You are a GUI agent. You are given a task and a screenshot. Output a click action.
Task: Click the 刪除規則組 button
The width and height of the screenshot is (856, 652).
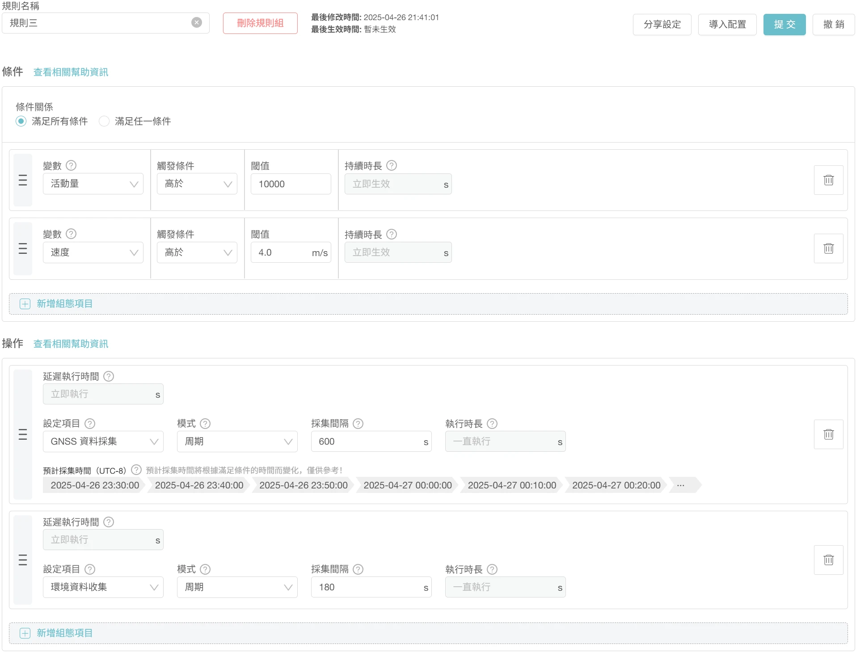260,23
